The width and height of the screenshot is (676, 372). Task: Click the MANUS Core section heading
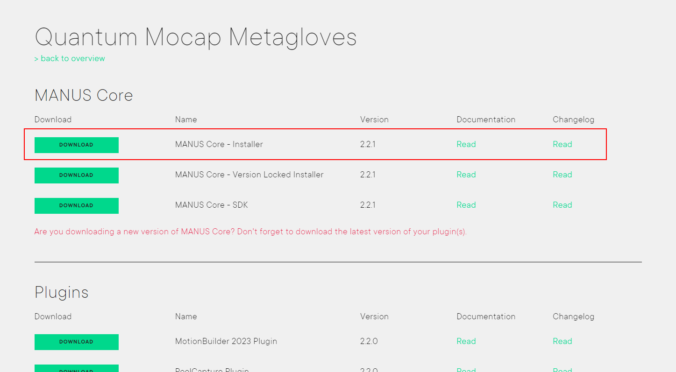tap(84, 95)
